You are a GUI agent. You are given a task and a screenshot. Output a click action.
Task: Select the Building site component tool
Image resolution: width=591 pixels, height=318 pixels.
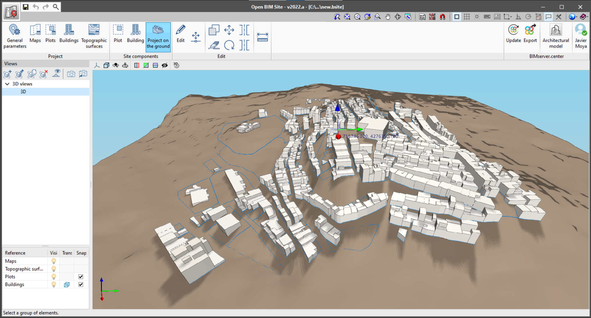135,35
